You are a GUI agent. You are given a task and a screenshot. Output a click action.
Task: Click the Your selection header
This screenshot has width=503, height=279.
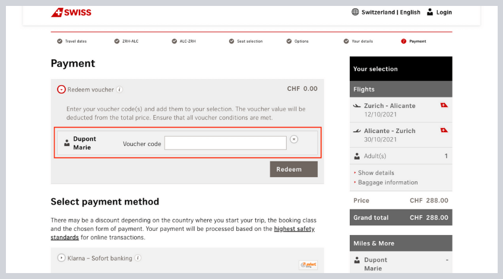coord(401,69)
